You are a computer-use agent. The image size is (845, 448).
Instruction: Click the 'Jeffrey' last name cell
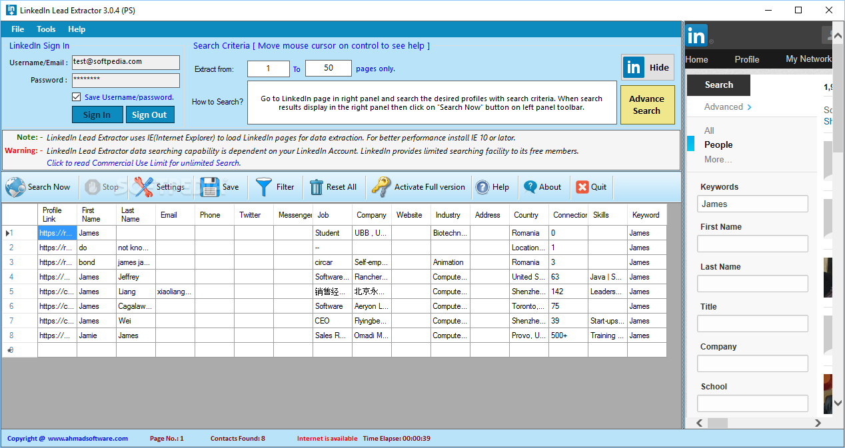point(136,277)
